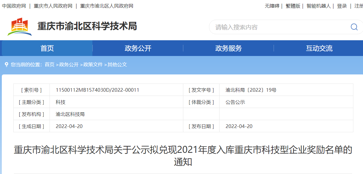
Task: Click the Yubei District government logo emblem
Action: [20, 27]
